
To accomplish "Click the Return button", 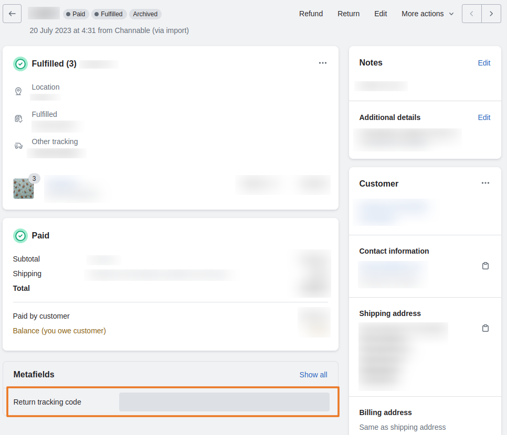I will 348,14.
